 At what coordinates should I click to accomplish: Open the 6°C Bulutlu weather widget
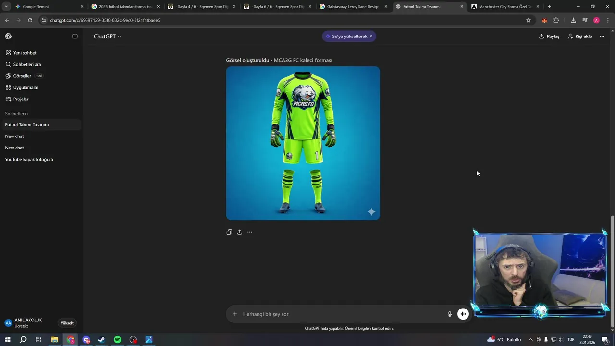(x=504, y=340)
